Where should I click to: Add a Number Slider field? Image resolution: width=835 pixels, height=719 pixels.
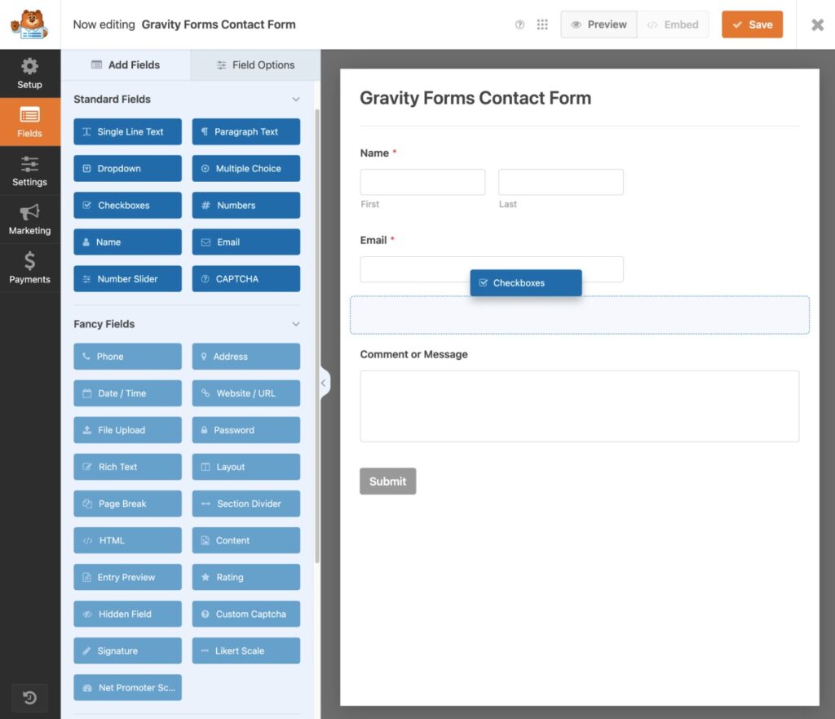click(126, 278)
